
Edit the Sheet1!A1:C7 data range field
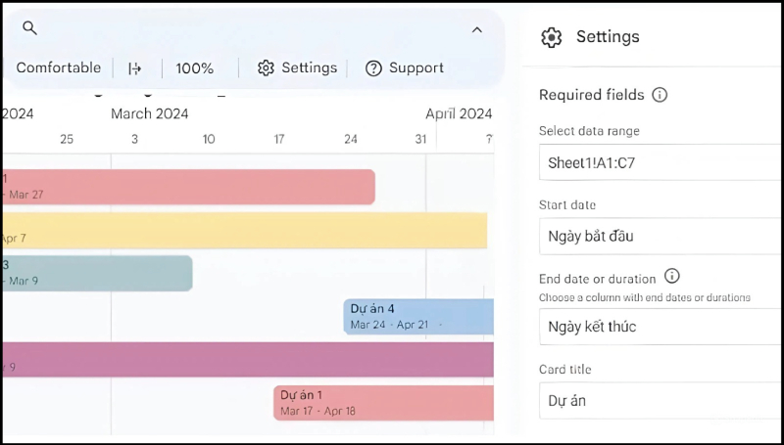pyautogui.click(x=659, y=162)
